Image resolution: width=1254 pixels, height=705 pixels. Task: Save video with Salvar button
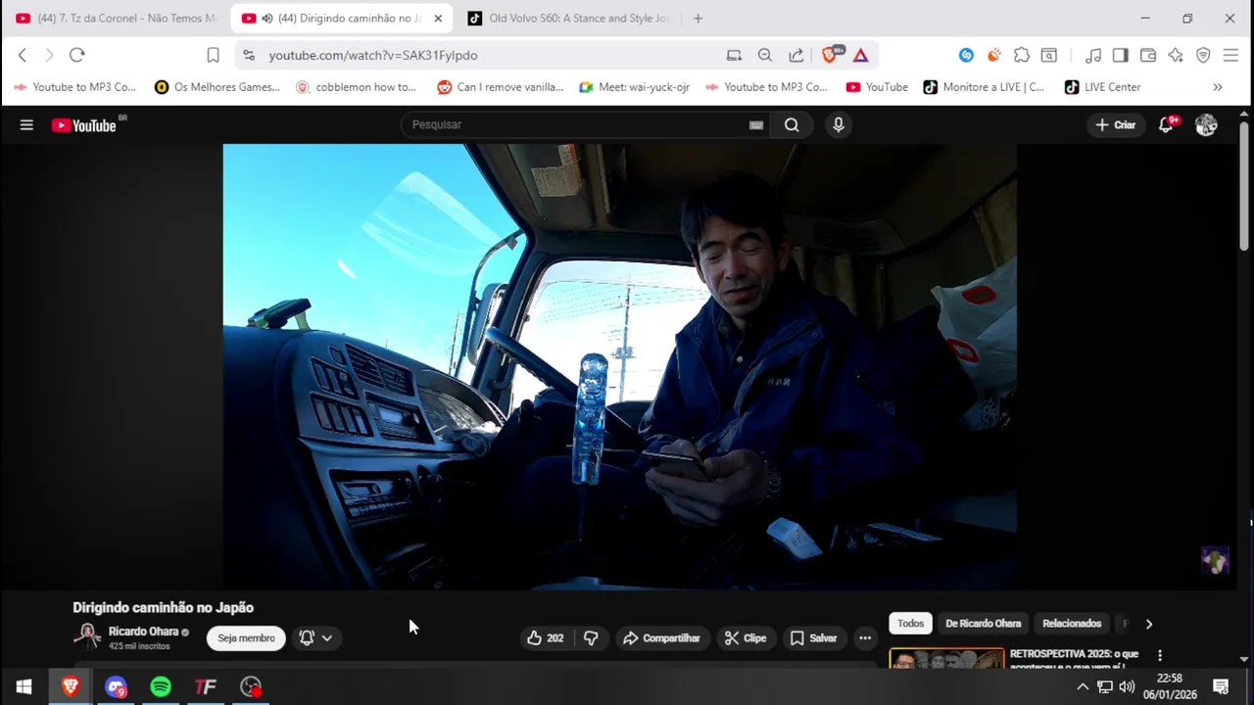click(x=814, y=638)
